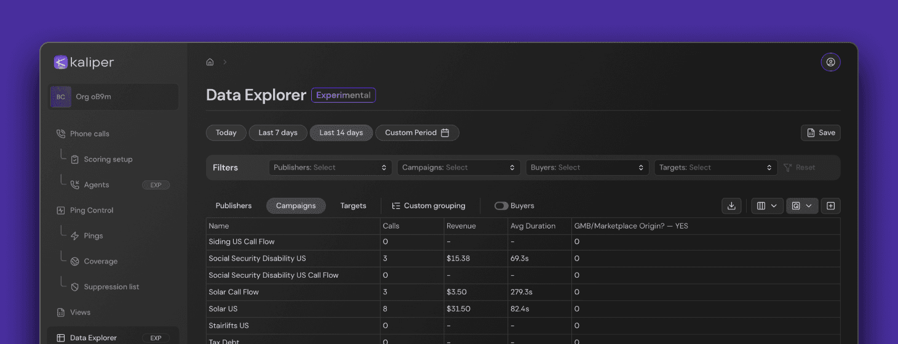Open the view mode dropdown beside columns
Image resolution: width=898 pixels, height=344 pixels.
pos(802,206)
